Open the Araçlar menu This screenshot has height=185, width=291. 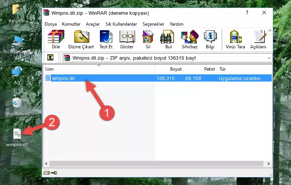(x=93, y=24)
